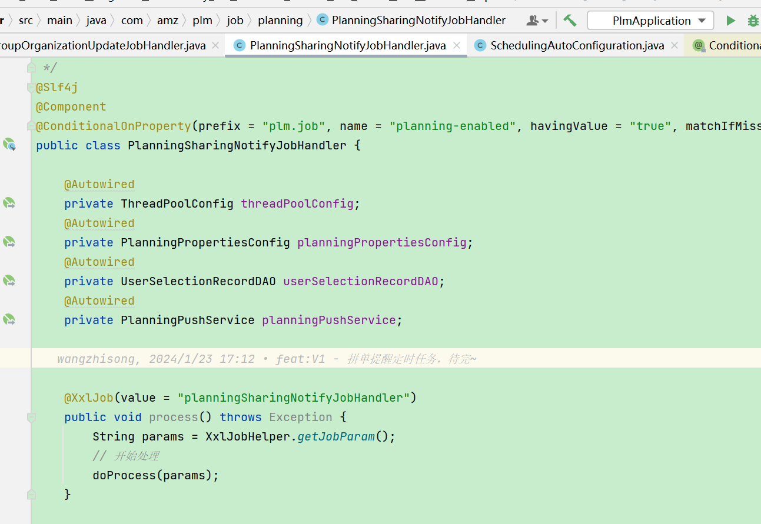The image size is (761, 524).
Task: Open the user account icon menu
Action: pos(537,21)
